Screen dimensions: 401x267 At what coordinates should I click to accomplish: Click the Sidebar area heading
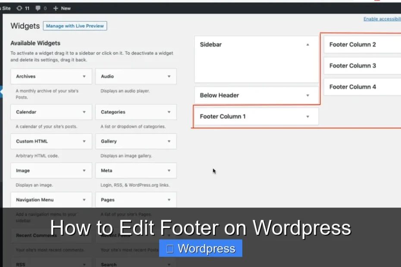click(211, 44)
